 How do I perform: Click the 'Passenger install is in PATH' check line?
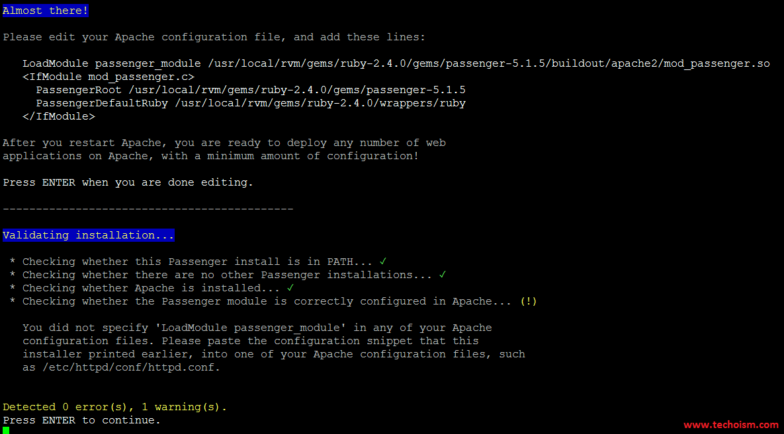pyautogui.click(x=198, y=262)
